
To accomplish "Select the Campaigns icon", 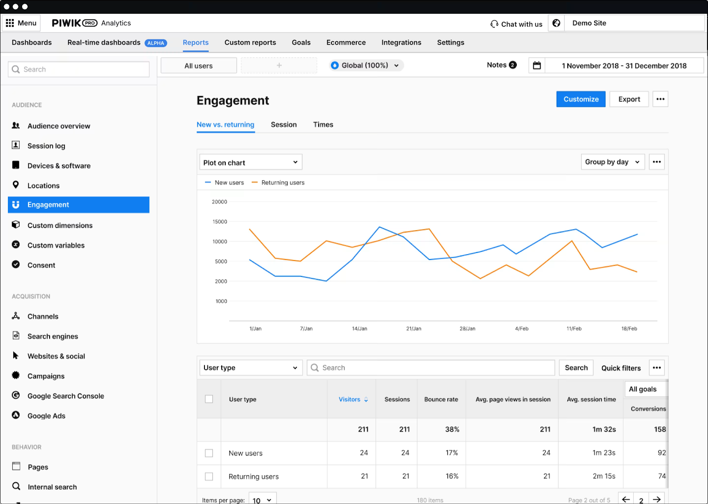I will click(16, 376).
